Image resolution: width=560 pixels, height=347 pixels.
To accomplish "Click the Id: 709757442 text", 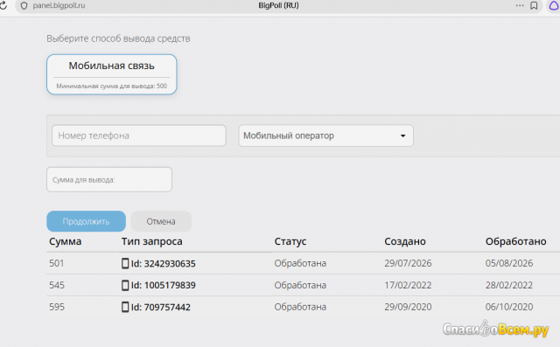I will click(x=161, y=307).
